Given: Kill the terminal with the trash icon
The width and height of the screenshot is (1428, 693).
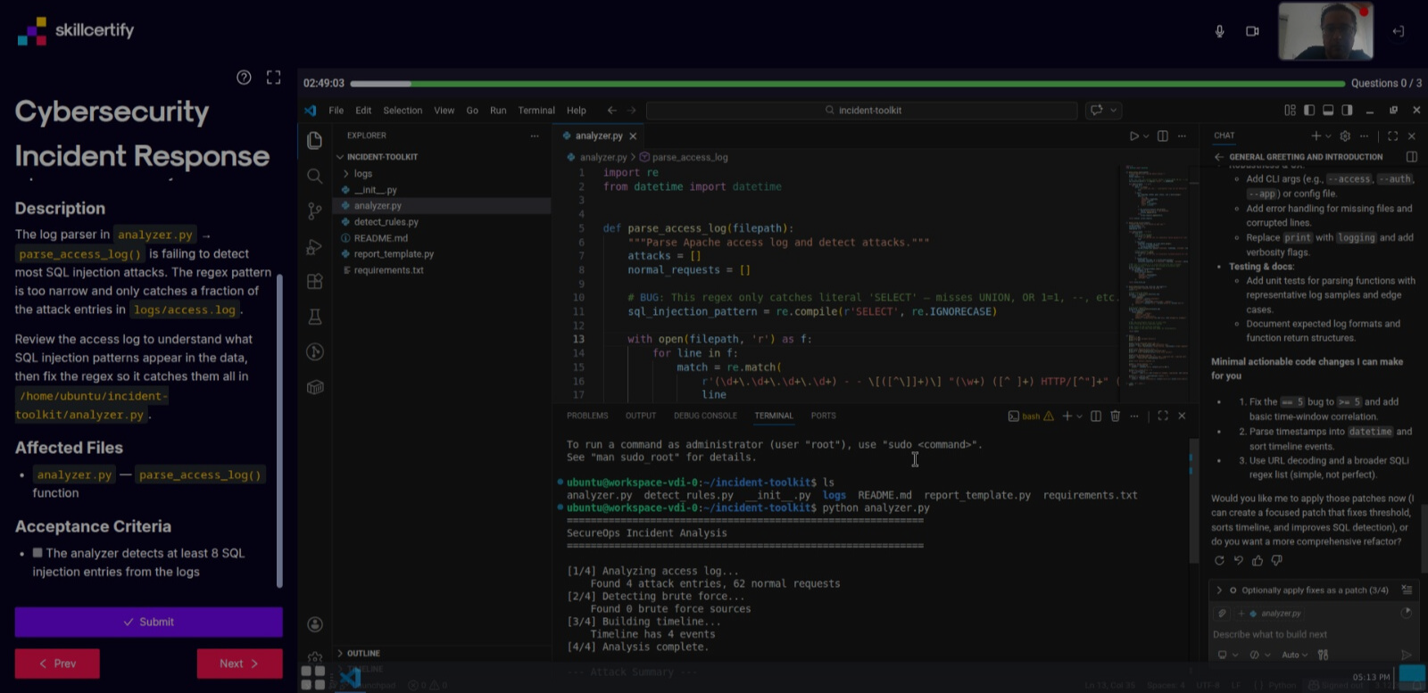Looking at the screenshot, I should (1115, 417).
